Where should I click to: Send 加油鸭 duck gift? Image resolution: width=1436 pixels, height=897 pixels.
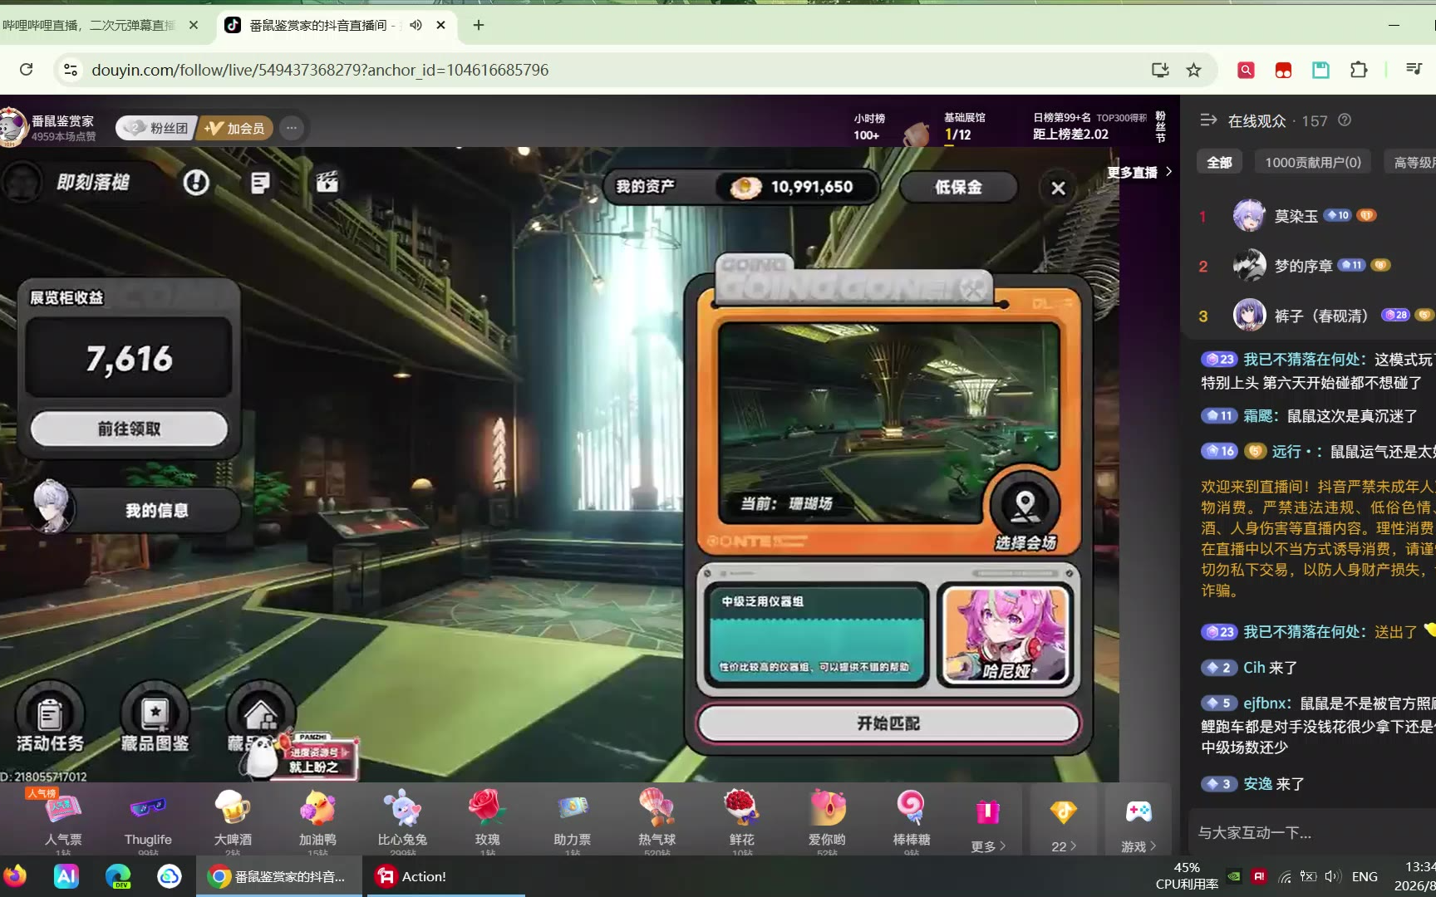click(x=317, y=819)
